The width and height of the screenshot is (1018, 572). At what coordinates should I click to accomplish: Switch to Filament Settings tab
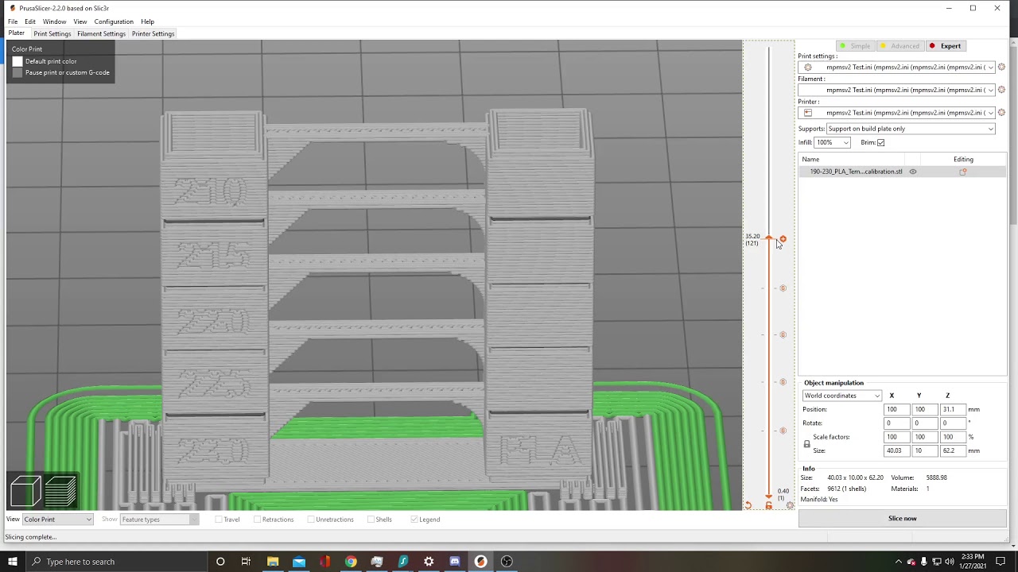pos(101,33)
